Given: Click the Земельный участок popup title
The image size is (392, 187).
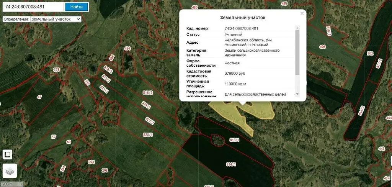Looking at the screenshot, I should point(242,18).
